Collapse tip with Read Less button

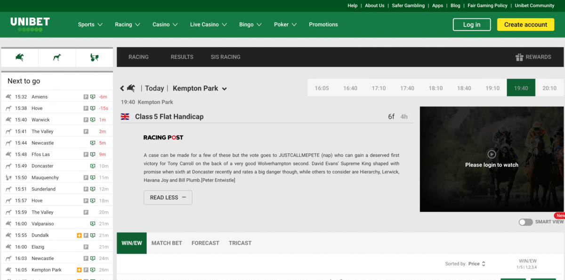168,198
